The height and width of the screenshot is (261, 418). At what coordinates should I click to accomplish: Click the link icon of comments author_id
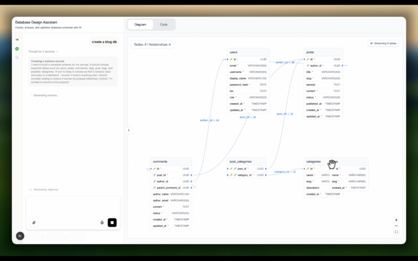pos(155,182)
